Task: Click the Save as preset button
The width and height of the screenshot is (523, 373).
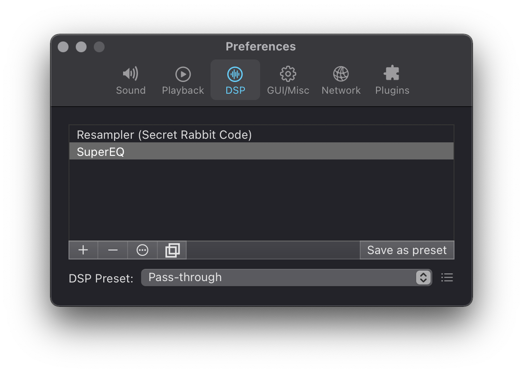Action: [407, 250]
